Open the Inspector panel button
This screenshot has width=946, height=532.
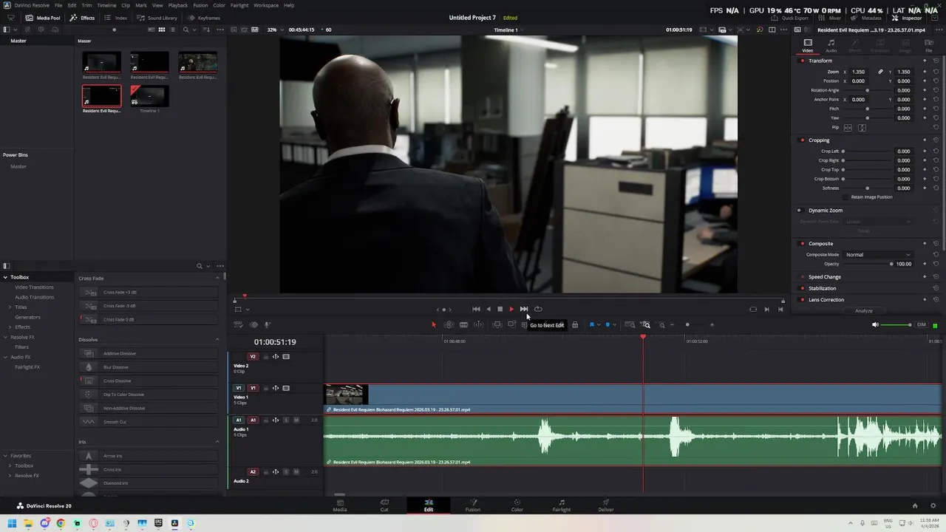908,18
